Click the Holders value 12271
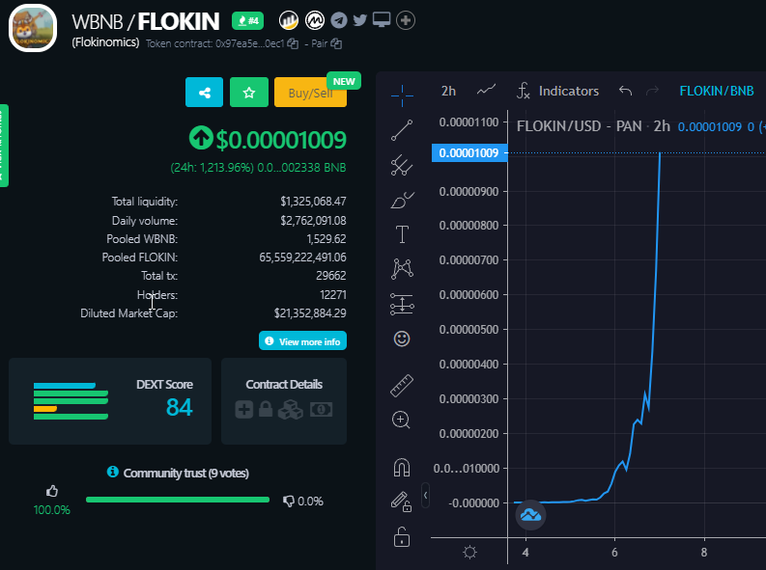This screenshot has height=570, width=766. (x=333, y=295)
